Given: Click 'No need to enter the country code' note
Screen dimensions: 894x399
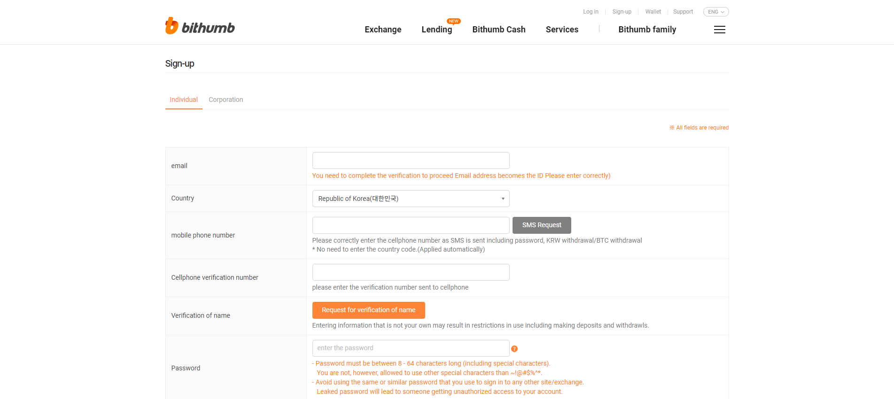Looking at the screenshot, I should tap(398, 249).
